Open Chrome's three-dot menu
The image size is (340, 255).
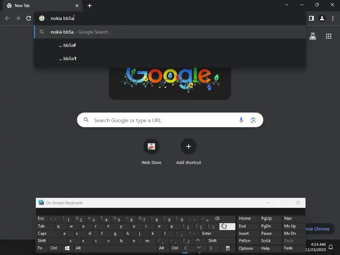click(333, 18)
